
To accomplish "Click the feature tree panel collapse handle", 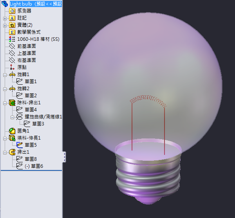I will (64, 157).
